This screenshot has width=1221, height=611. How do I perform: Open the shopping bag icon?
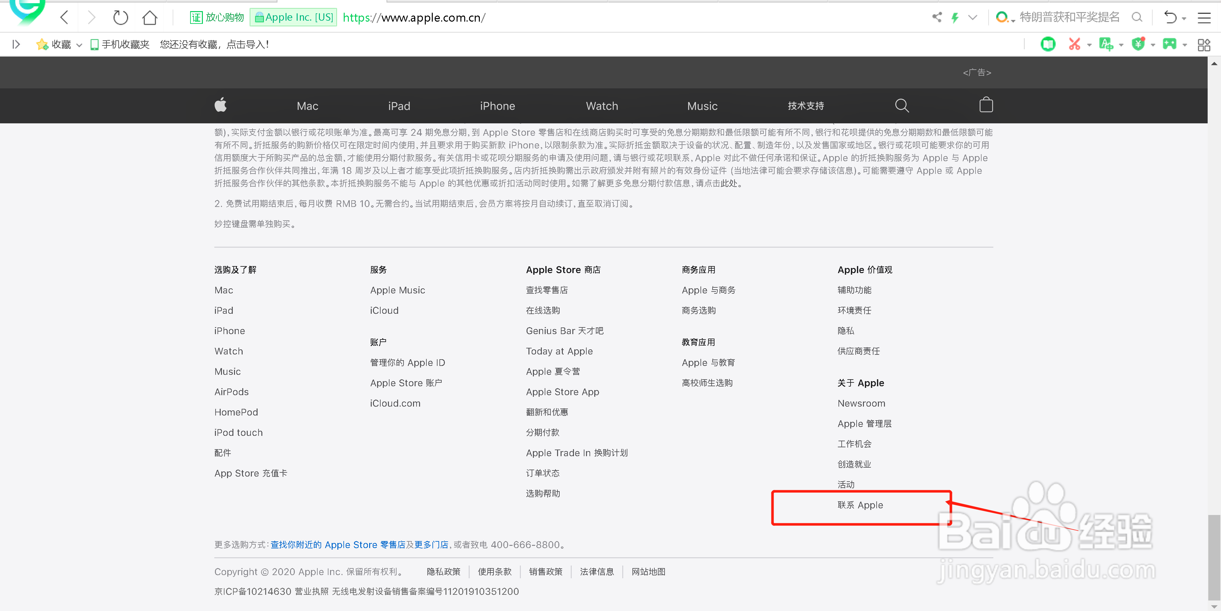tap(986, 105)
